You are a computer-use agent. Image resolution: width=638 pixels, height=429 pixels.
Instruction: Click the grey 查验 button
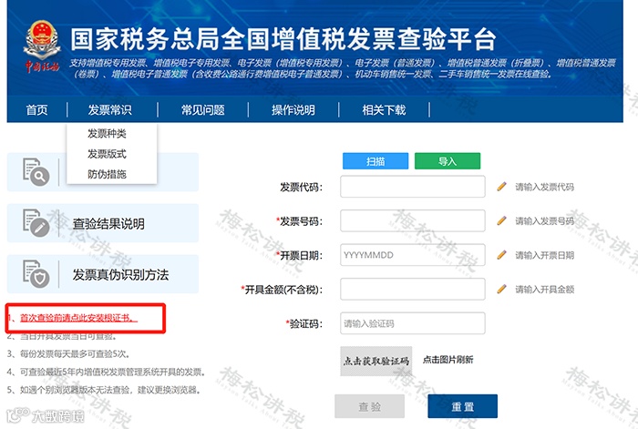click(x=369, y=406)
